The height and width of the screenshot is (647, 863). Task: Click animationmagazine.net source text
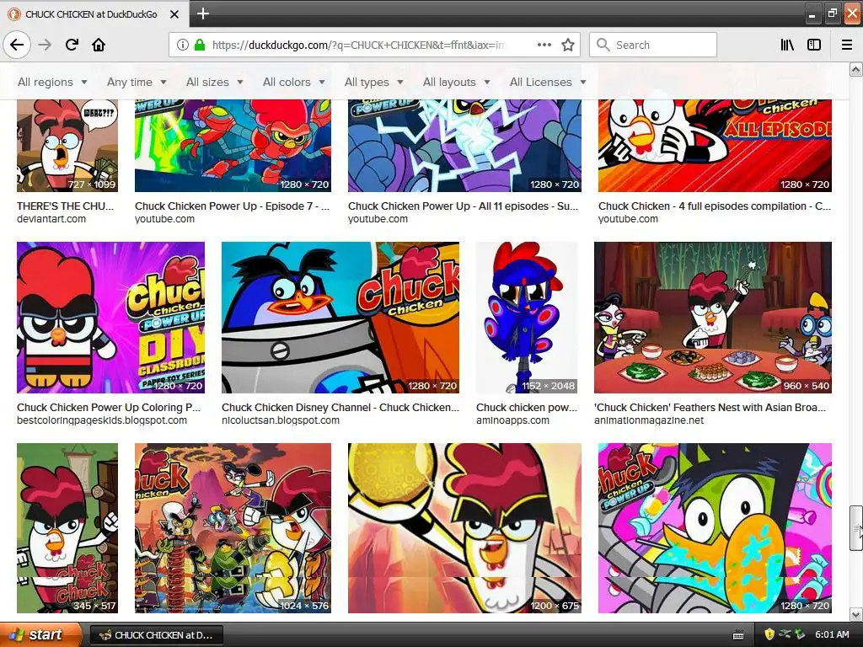pyautogui.click(x=649, y=420)
